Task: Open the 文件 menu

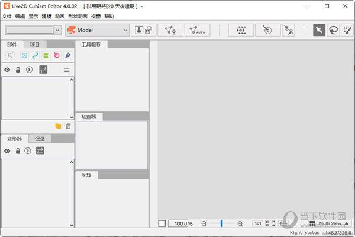Action: tap(7, 17)
